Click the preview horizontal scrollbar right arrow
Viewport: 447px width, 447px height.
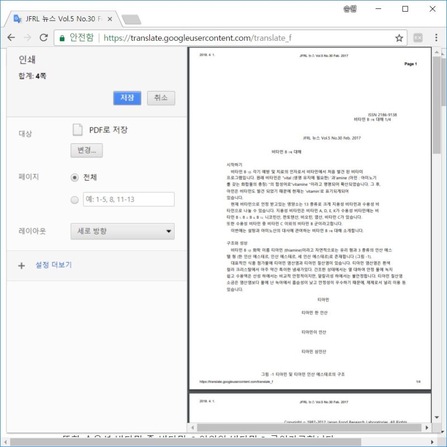click(x=427, y=427)
